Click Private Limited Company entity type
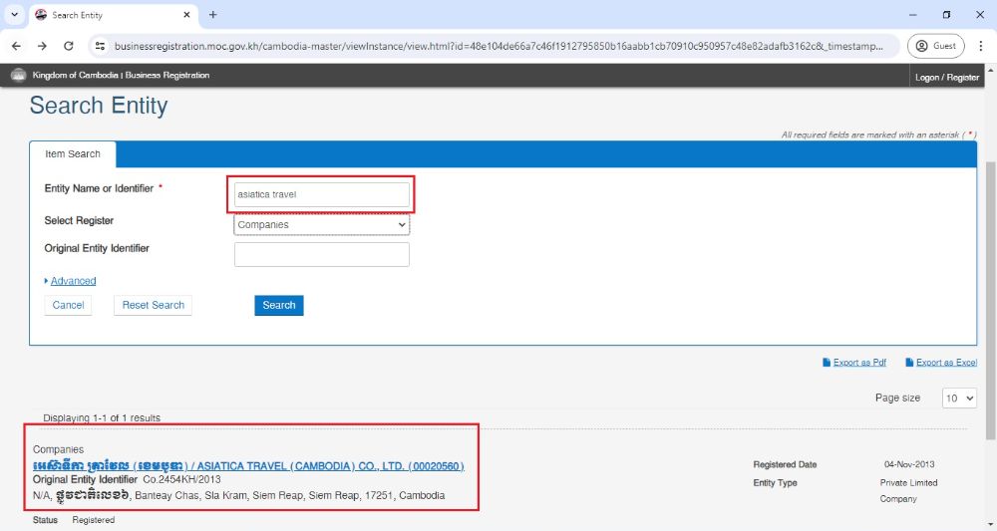The image size is (997, 531). [908, 490]
